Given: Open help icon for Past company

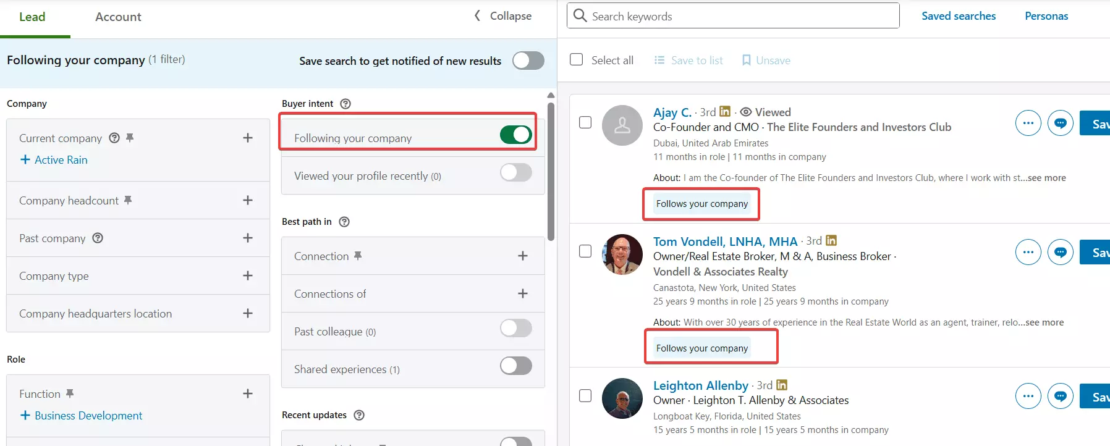Looking at the screenshot, I should point(98,238).
